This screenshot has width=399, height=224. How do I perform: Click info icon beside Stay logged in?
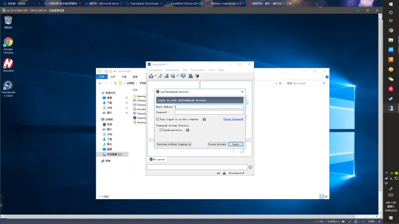204,119
